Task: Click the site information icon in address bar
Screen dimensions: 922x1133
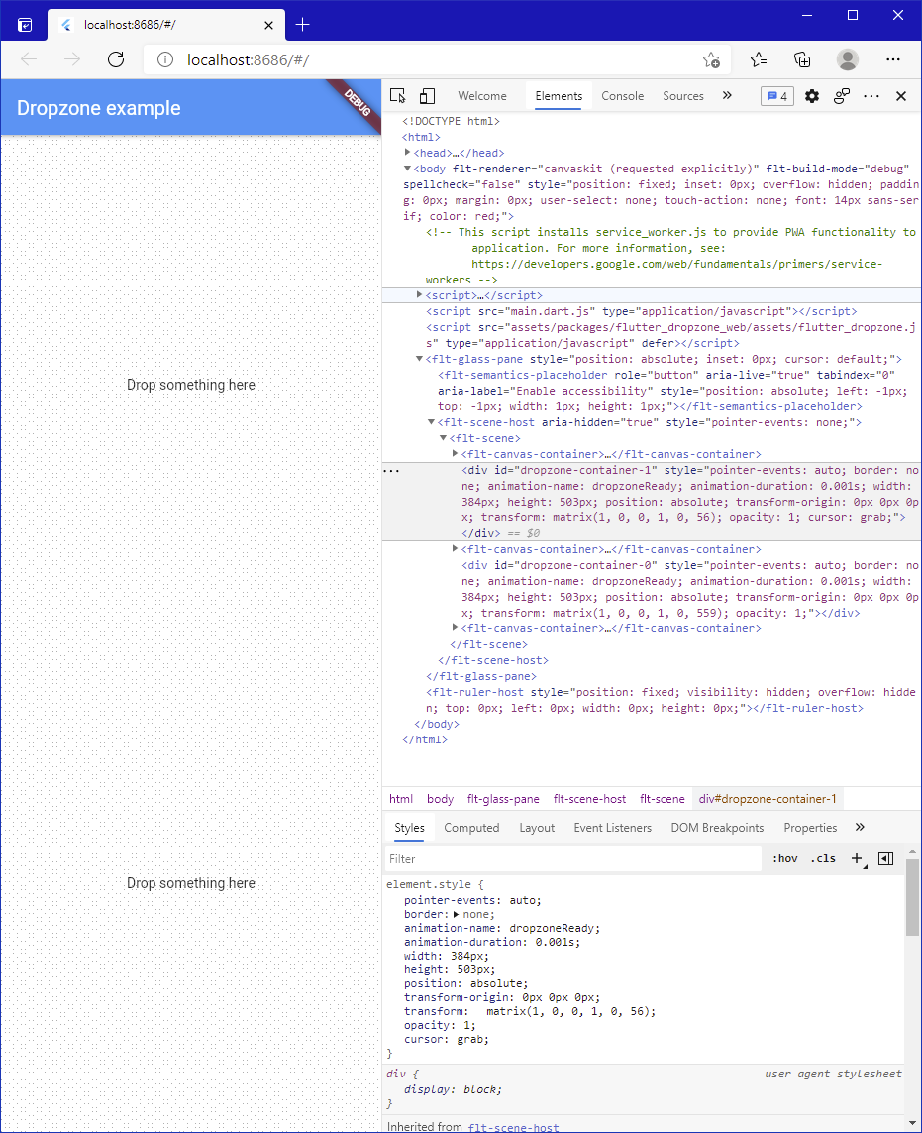Action: [x=163, y=59]
